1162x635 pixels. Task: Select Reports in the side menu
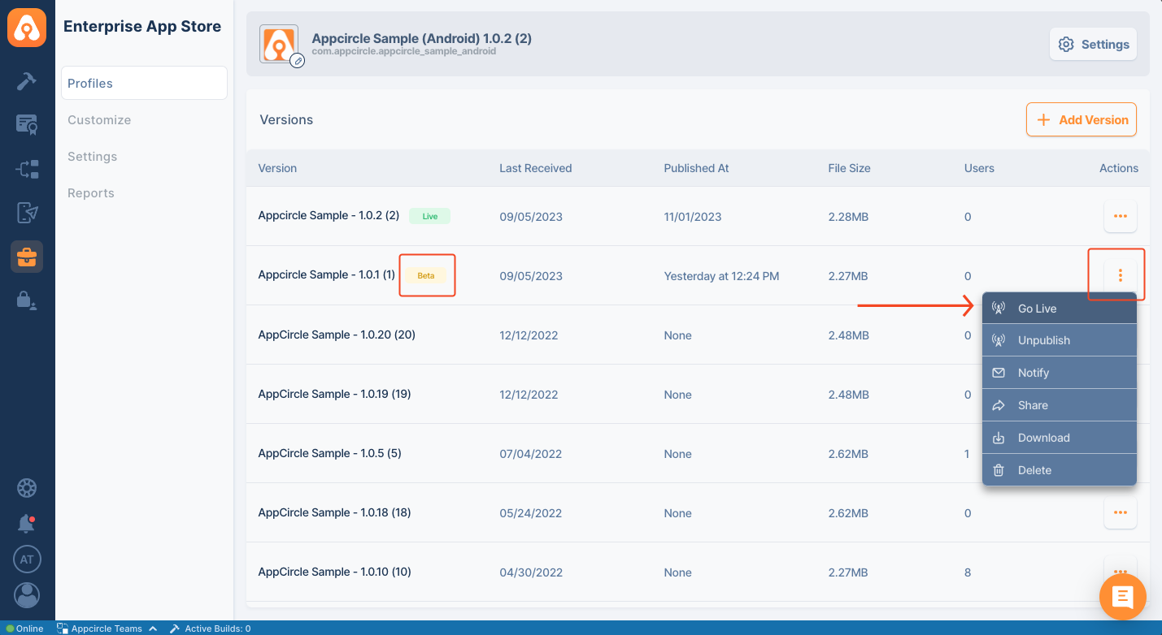point(90,193)
